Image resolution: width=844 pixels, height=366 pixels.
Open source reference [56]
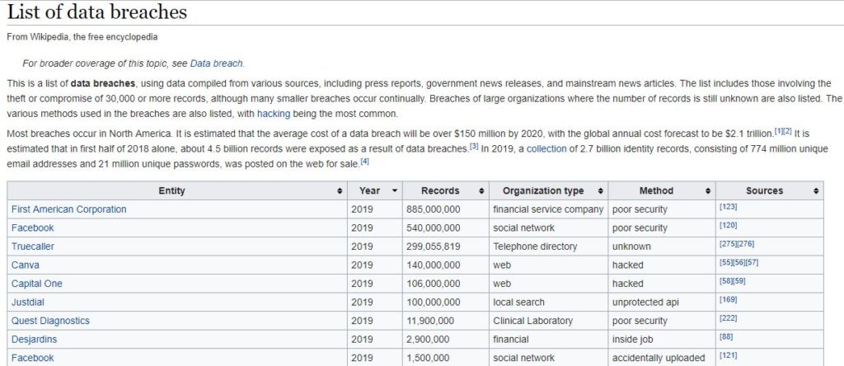coord(739,262)
